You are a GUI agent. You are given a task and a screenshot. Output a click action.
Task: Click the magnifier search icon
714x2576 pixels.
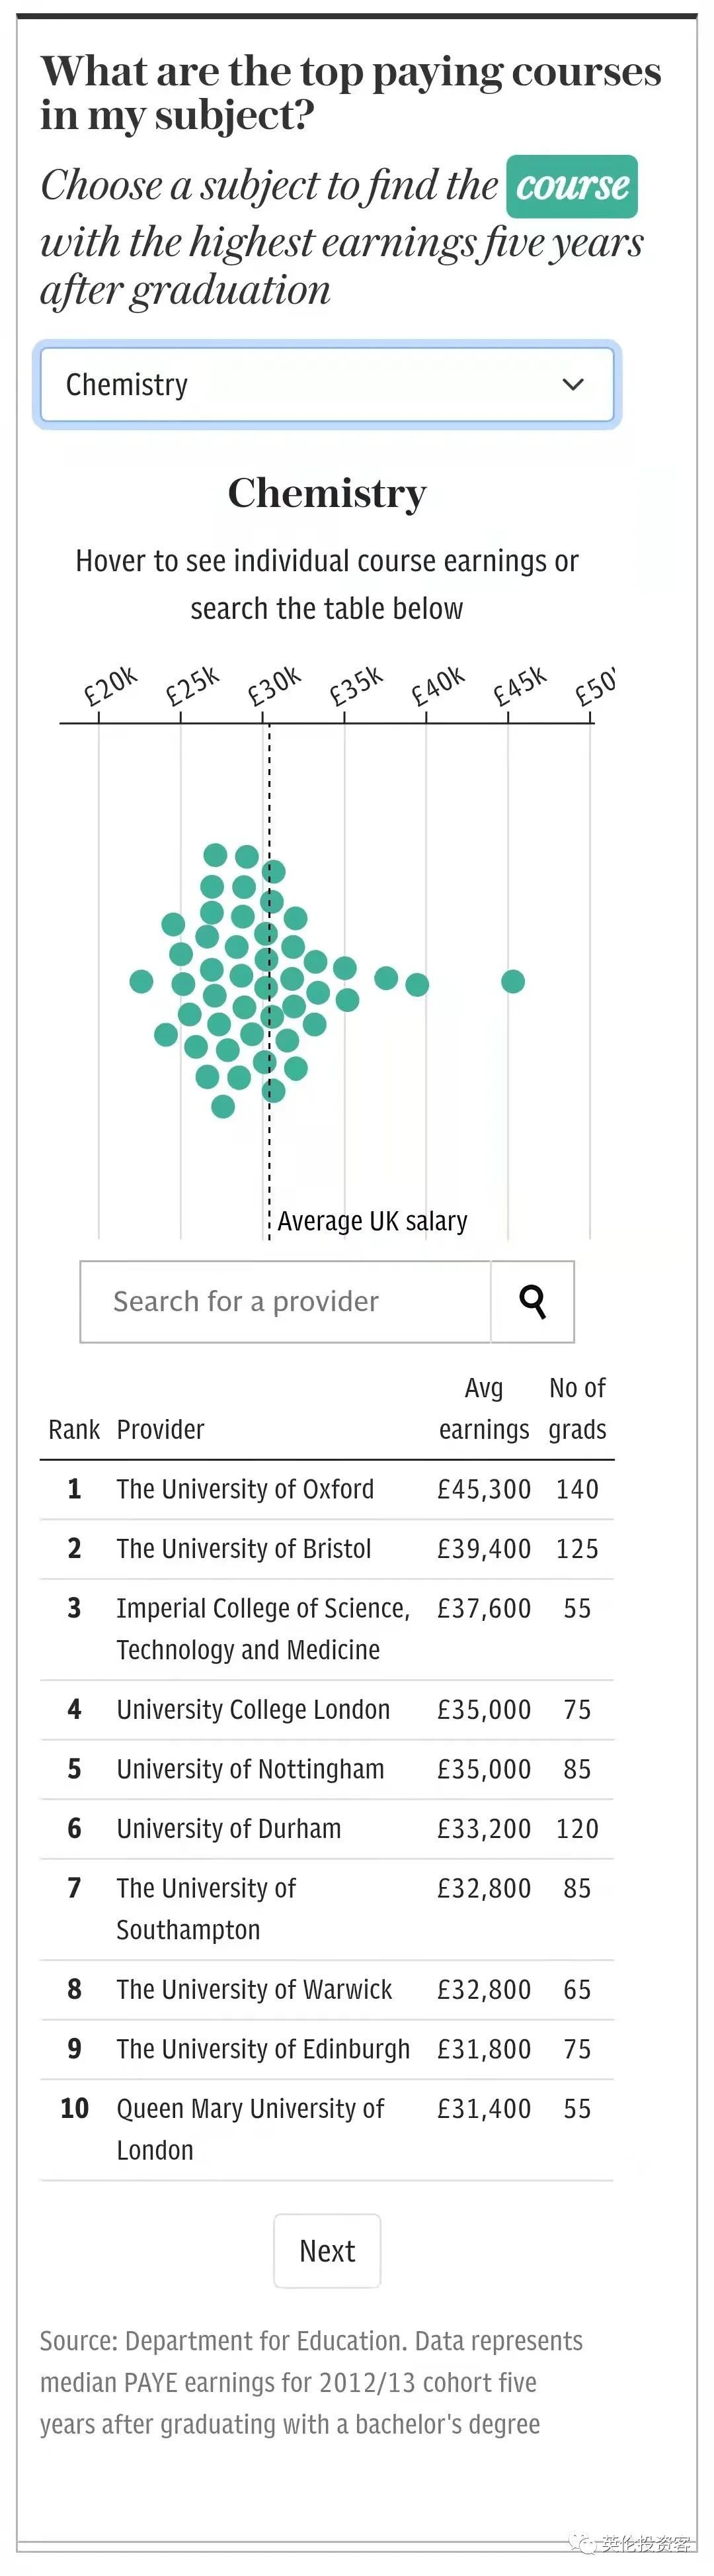click(x=532, y=1301)
